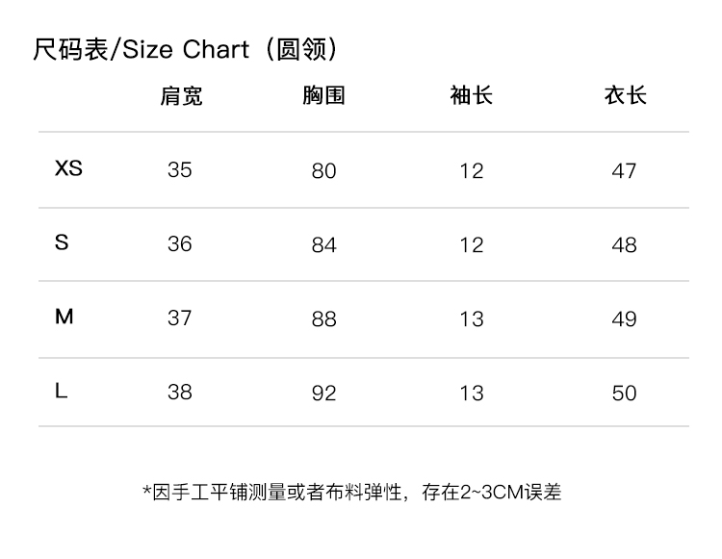Click the Size Chart title text
Image resolution: width=722 pixels, height=559 pixels.
click(x=186, y=49)
